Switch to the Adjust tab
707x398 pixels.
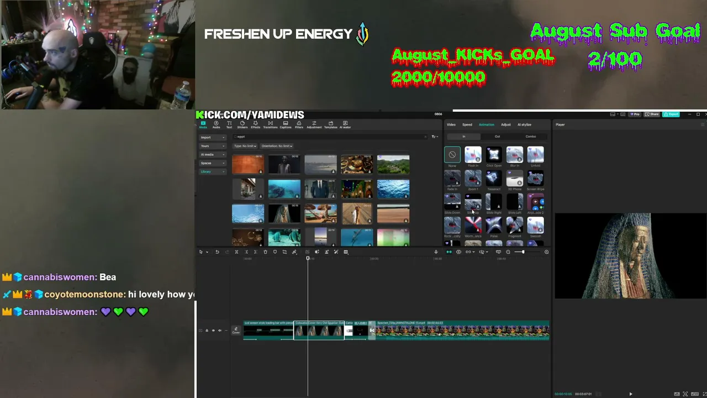click(x=506, y=125)
